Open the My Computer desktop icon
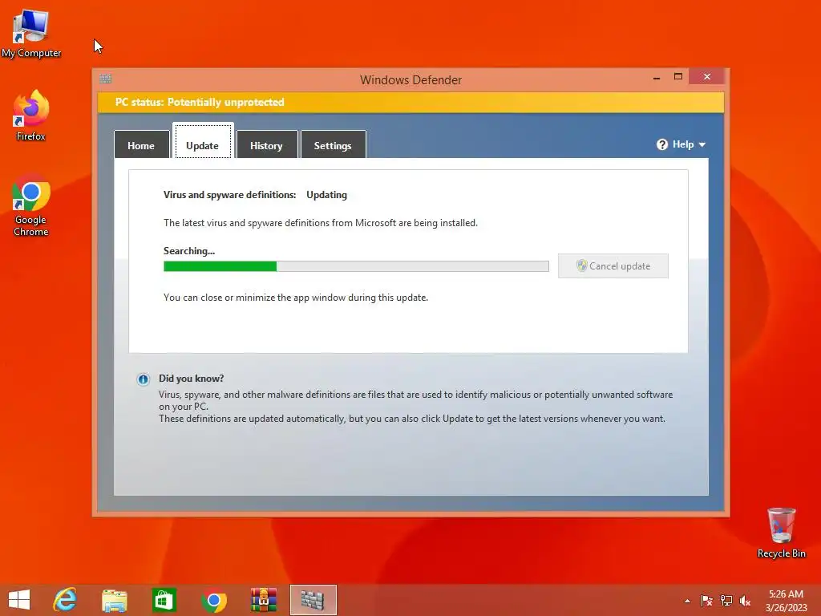Image resolution: width=821 pixels, height=616 pixels. (31, 32)
